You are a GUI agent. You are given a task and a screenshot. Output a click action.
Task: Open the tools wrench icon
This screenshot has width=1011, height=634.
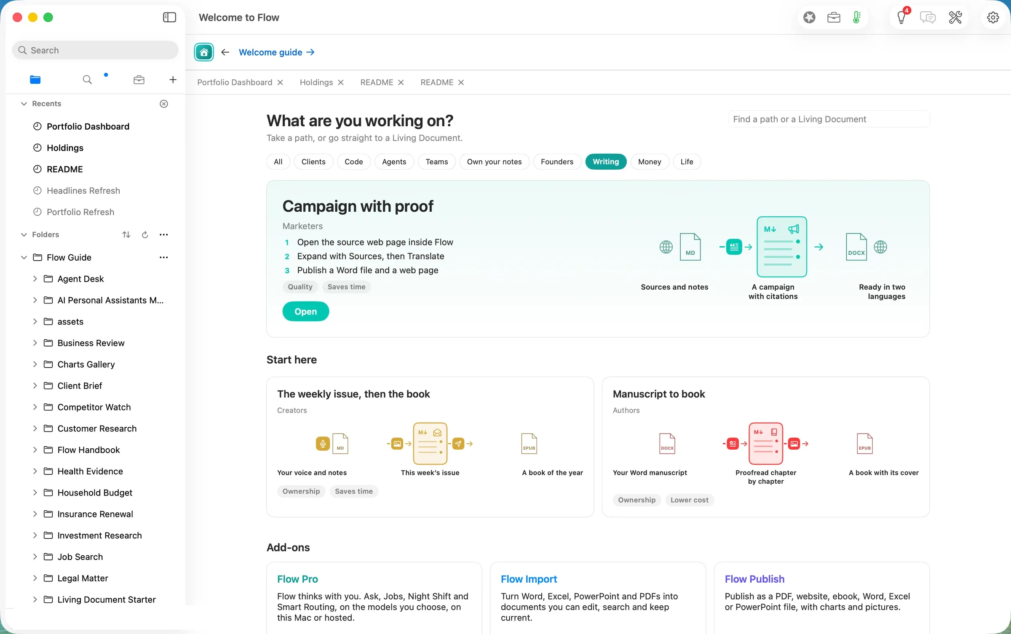955,17
